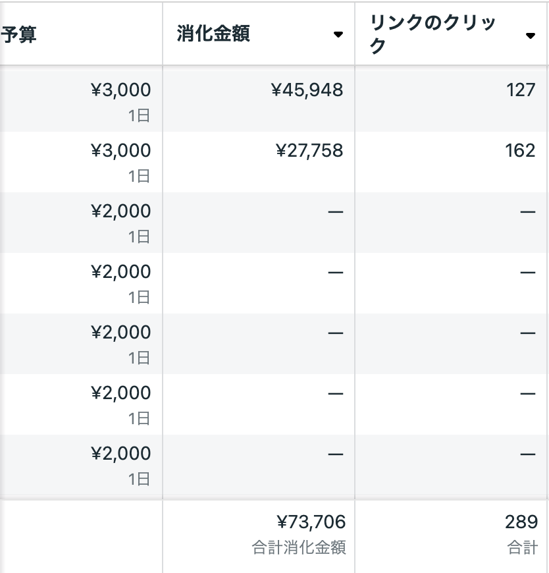Open the リンクのクリック column dropdown arrow

531,36
